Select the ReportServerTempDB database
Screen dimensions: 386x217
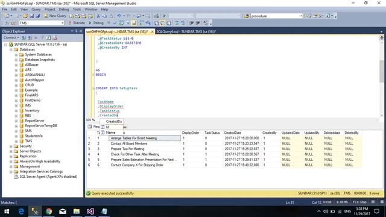41,126
